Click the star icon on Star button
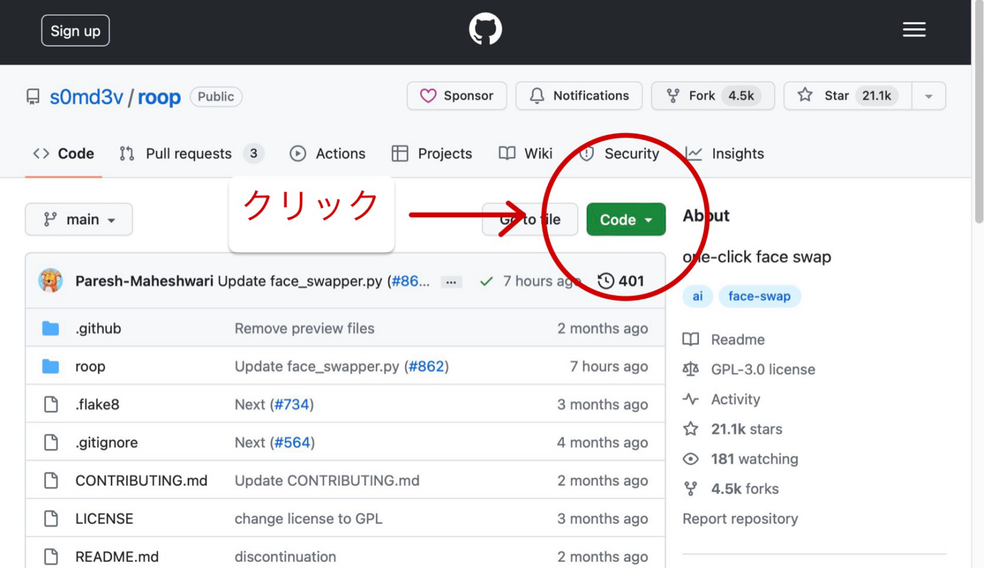The height and width of the screenshot is (568, 984). point(805,95)
